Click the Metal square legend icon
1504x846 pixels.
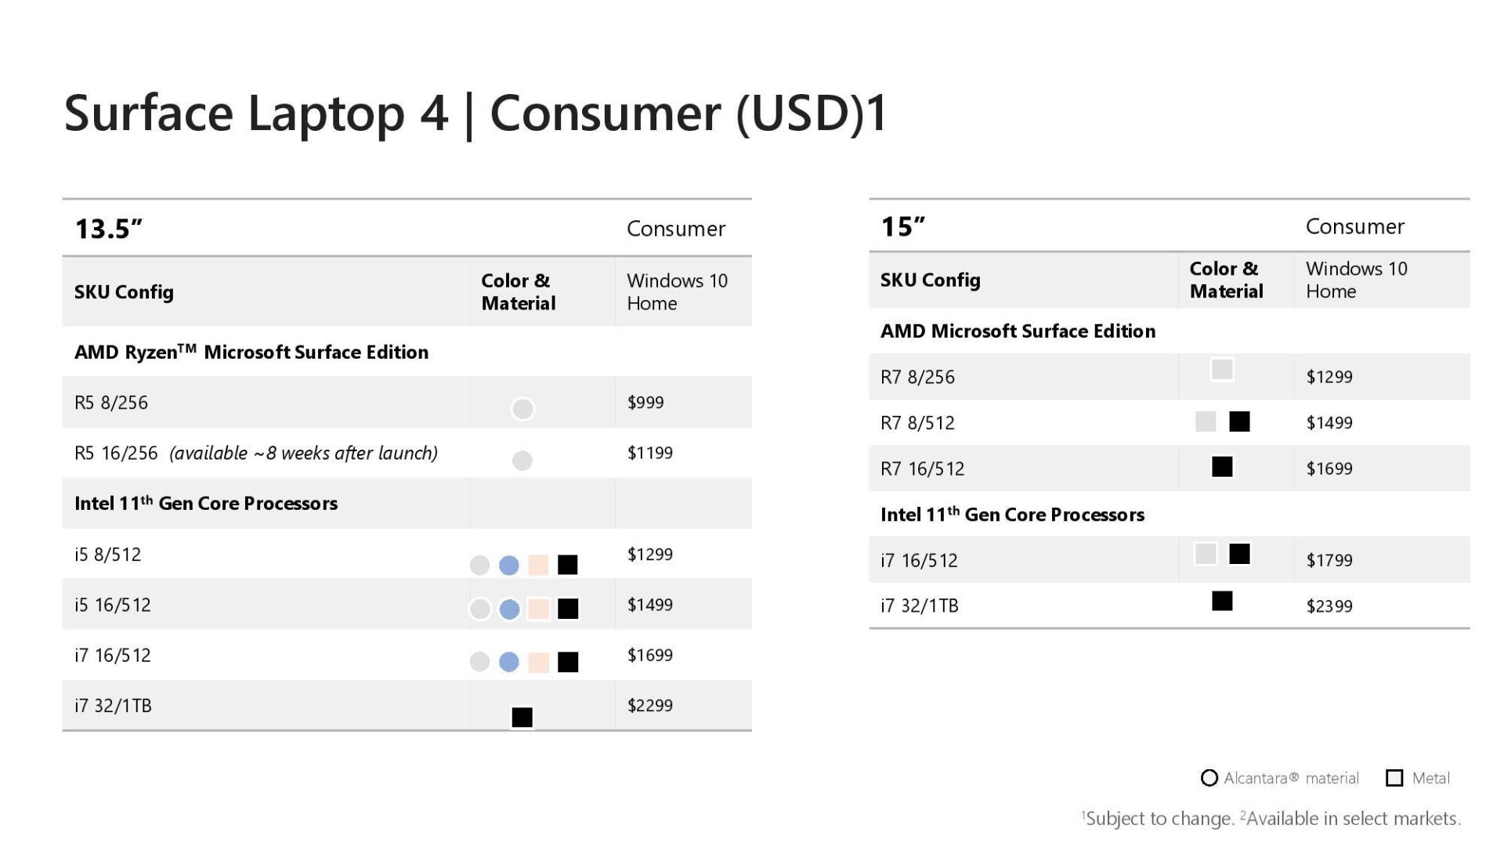(1394, 778)
